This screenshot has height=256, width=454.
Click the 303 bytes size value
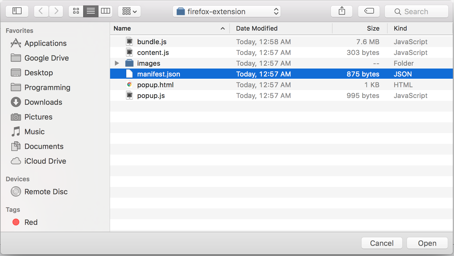coord(363,53)
